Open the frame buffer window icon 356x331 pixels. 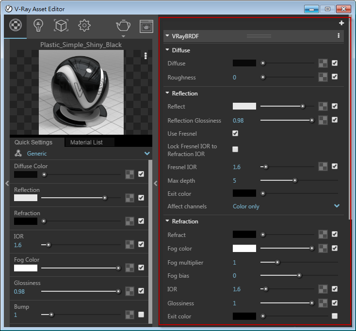146,26
